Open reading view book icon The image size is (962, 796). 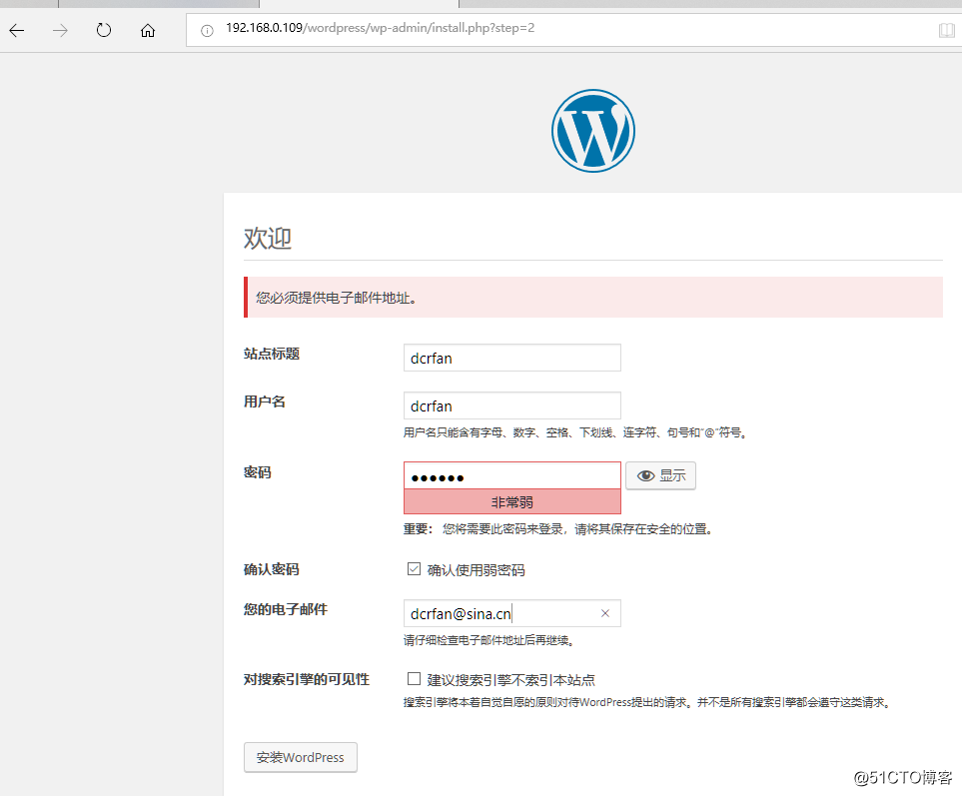[x=947, y=30]
